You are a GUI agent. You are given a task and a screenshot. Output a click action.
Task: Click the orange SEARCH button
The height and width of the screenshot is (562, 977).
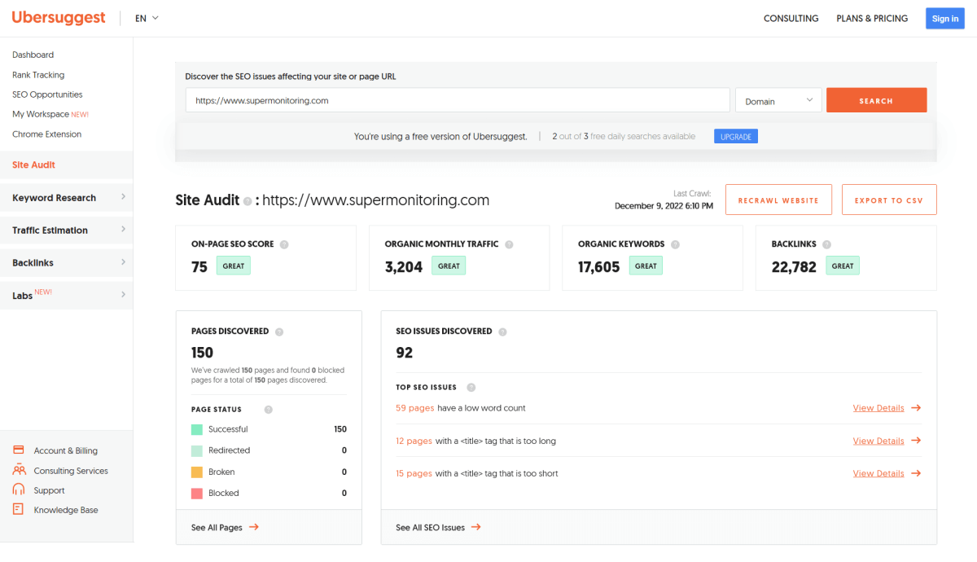876,100
